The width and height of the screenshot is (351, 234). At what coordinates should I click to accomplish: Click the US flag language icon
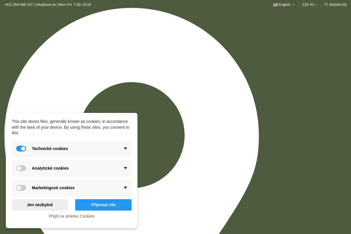pos(276,5)
